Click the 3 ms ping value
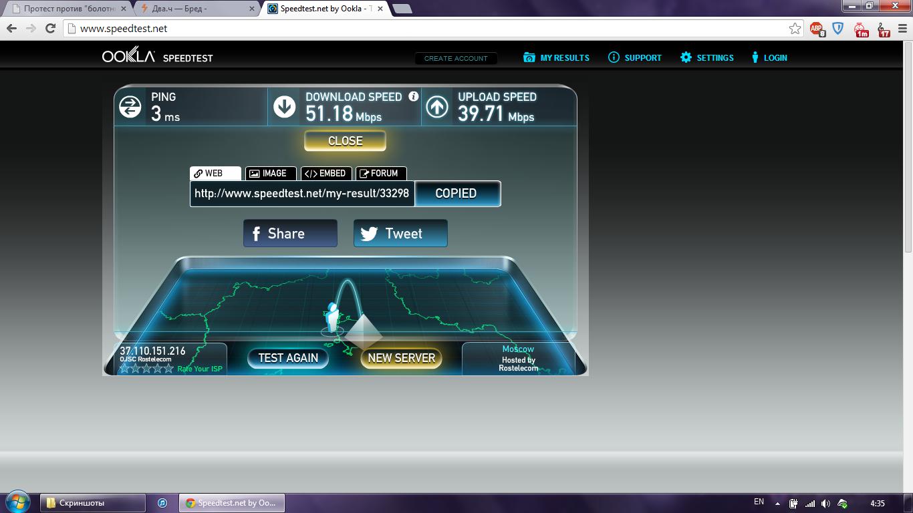The image size is (913, 513). click(x=165, y=114)
